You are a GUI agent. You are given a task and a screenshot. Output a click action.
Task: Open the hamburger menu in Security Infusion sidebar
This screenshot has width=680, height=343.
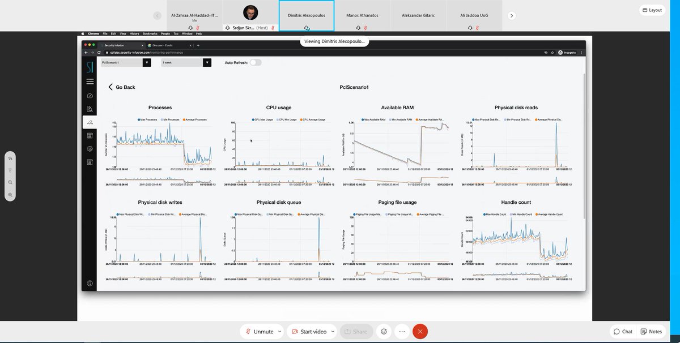click(x=90, y=81)
